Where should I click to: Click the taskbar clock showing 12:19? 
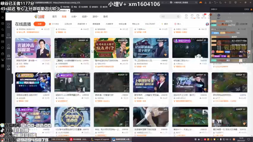click(x=241, y=139)
